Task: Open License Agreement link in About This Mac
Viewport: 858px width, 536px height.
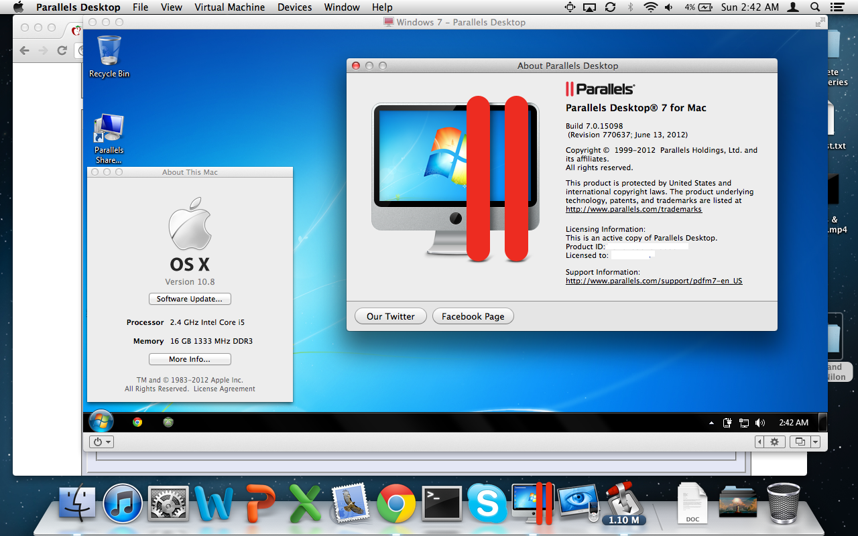Action: coord(225,389)
